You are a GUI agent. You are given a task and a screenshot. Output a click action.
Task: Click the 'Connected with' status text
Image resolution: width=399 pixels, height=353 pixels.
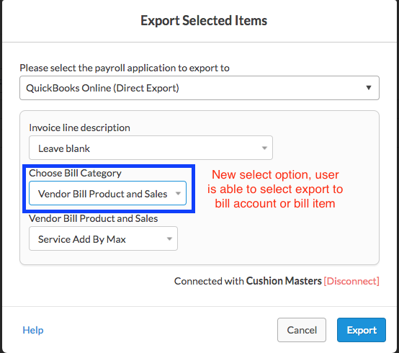(x=209, y=281)
